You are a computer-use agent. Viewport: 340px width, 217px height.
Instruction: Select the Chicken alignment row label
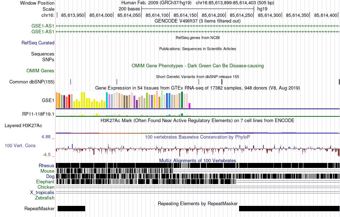pos(46,187)
